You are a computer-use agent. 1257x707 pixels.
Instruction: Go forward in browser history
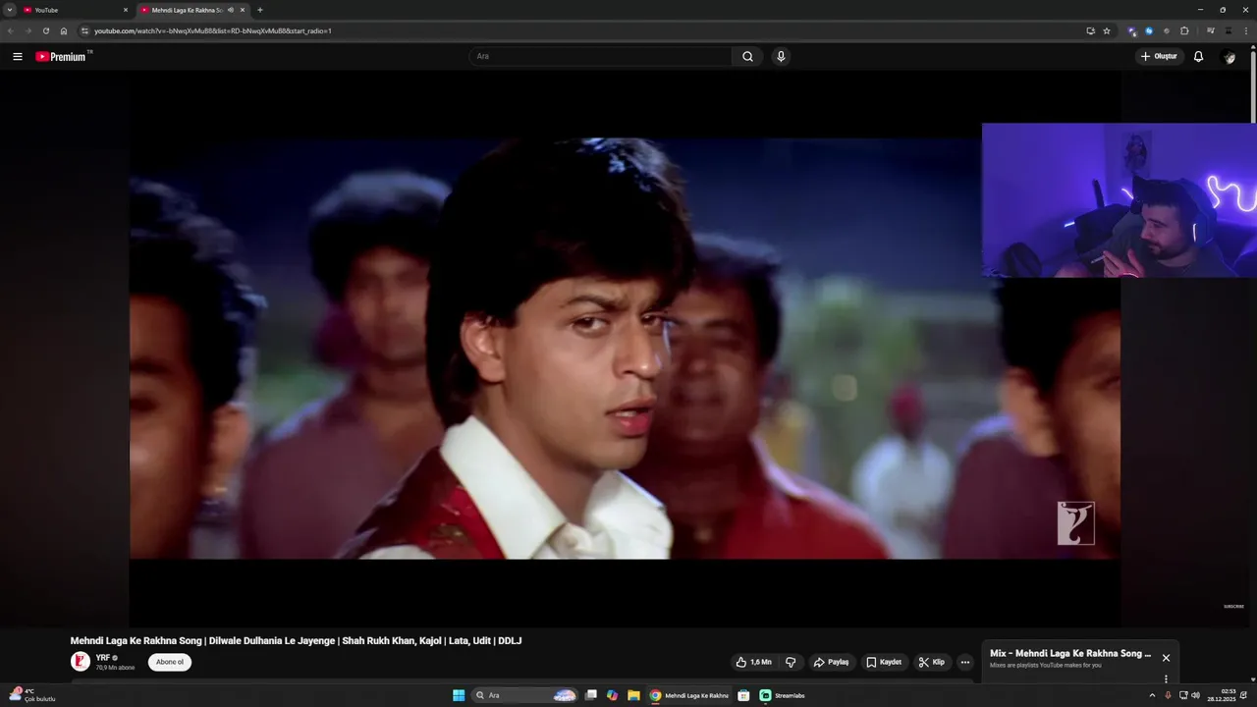click(27, 30)
